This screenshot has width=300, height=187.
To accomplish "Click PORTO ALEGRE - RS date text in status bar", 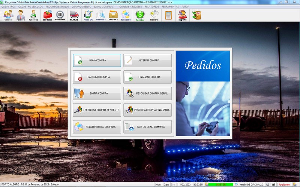I will 30,184.
